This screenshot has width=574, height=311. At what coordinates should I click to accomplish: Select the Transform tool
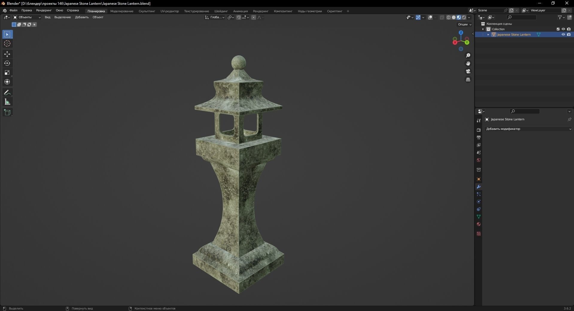coord(7,82)
